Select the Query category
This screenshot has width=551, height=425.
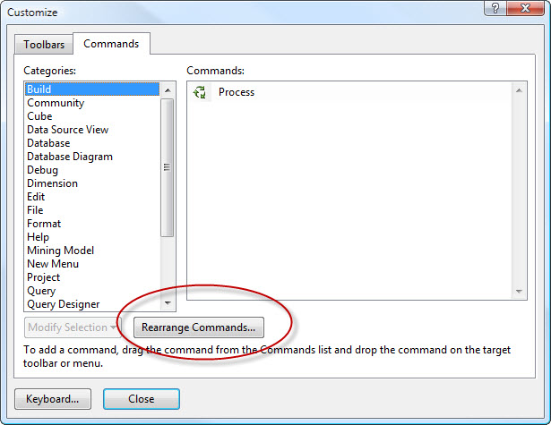(x=92, y=291)
